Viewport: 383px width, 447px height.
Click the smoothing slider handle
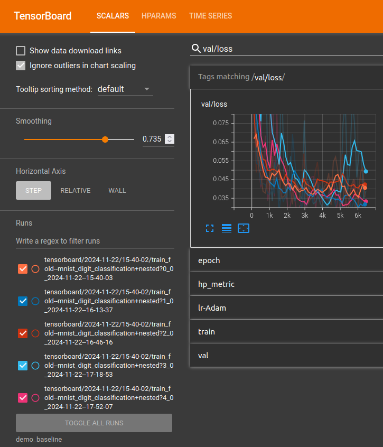[x=105, y=139]
